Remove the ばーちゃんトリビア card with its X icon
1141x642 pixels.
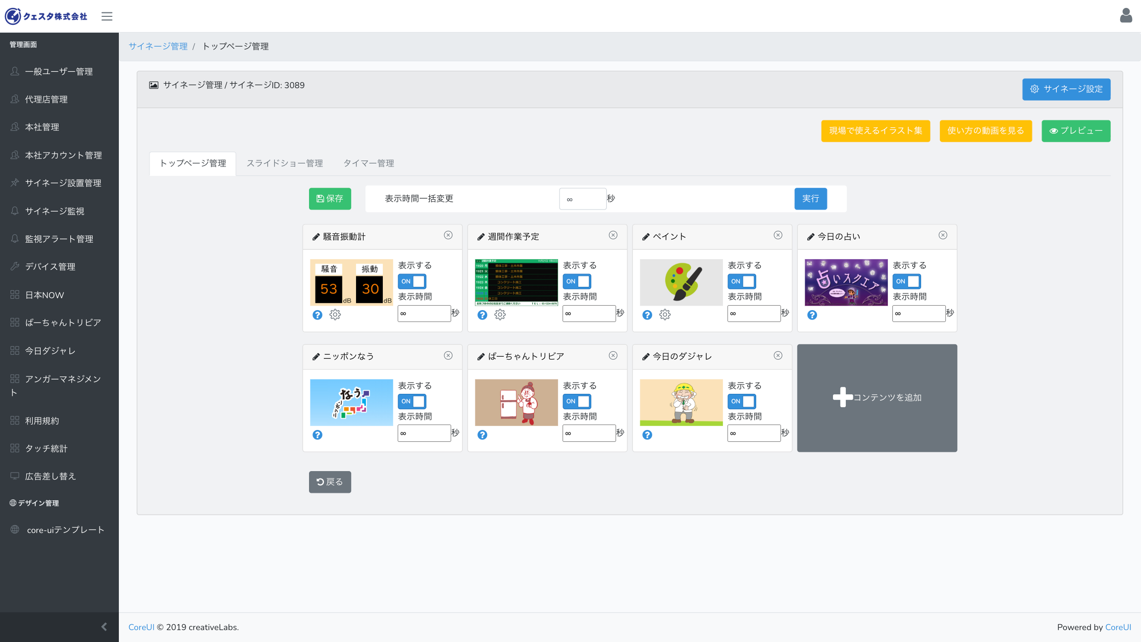[613, 356]
